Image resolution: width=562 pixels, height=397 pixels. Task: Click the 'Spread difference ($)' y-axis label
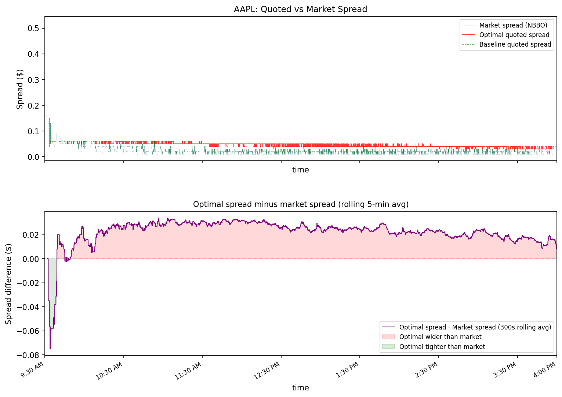[x=8, y=284]
